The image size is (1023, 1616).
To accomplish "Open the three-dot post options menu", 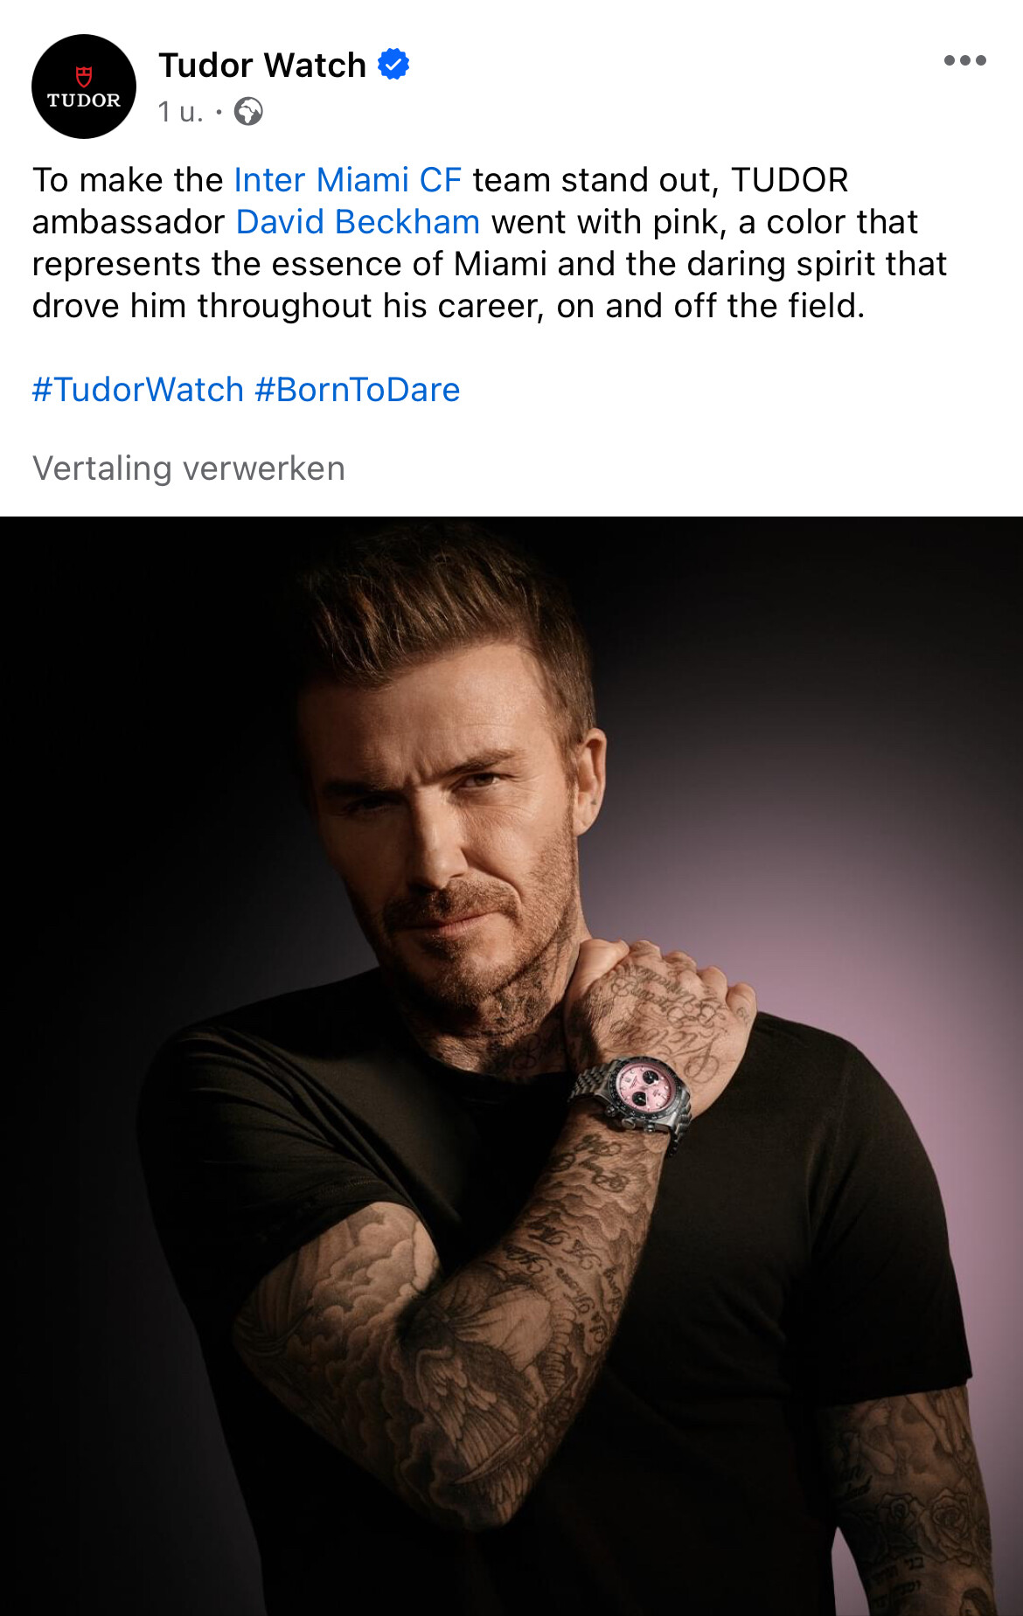I will (x=964, y=60).
